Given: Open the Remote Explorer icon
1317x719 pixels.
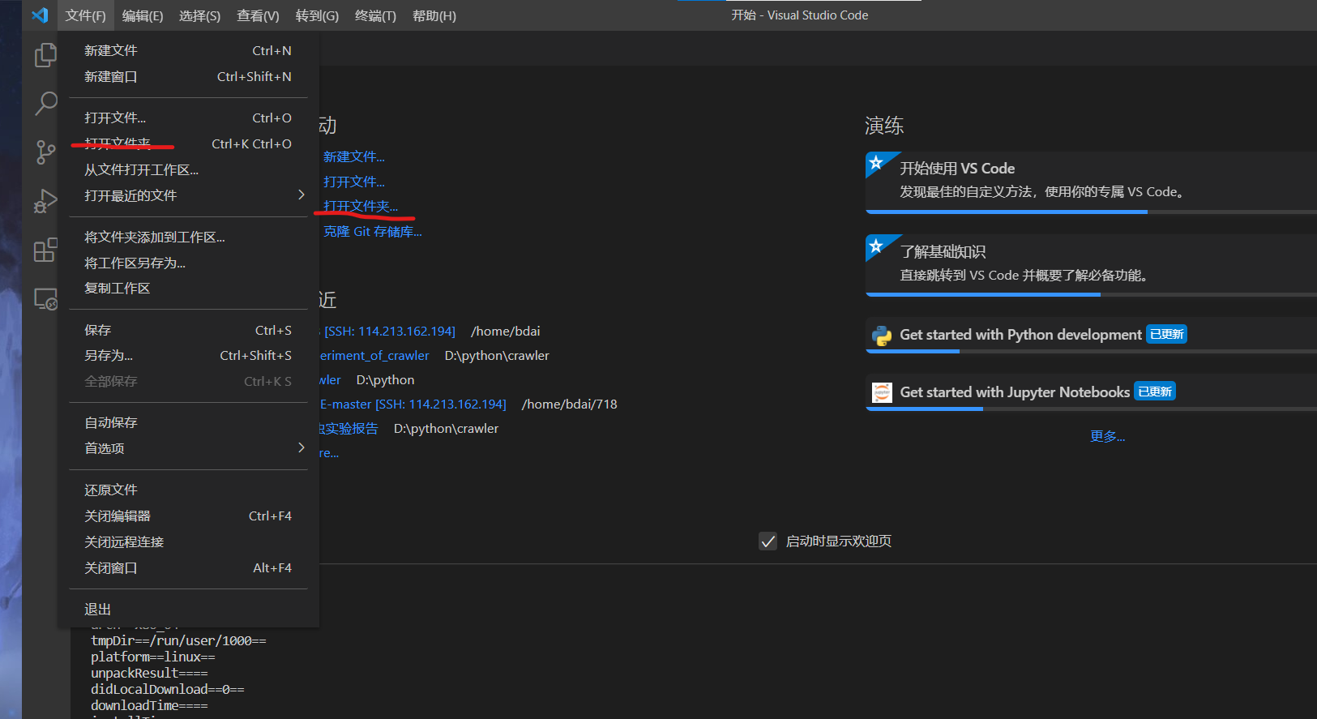Looking at the screenshot, I should pyautogui.click(x=45, y=299).
